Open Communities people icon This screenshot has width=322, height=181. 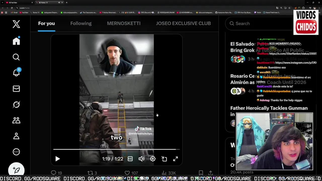[x=16, y=120]
